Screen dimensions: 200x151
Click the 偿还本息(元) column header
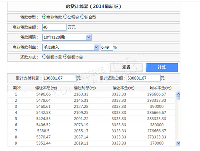(x=46, y=88)
